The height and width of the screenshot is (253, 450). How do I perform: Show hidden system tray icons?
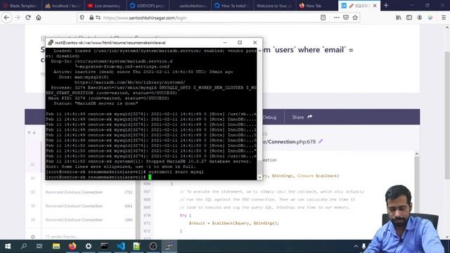pos(356,246)
